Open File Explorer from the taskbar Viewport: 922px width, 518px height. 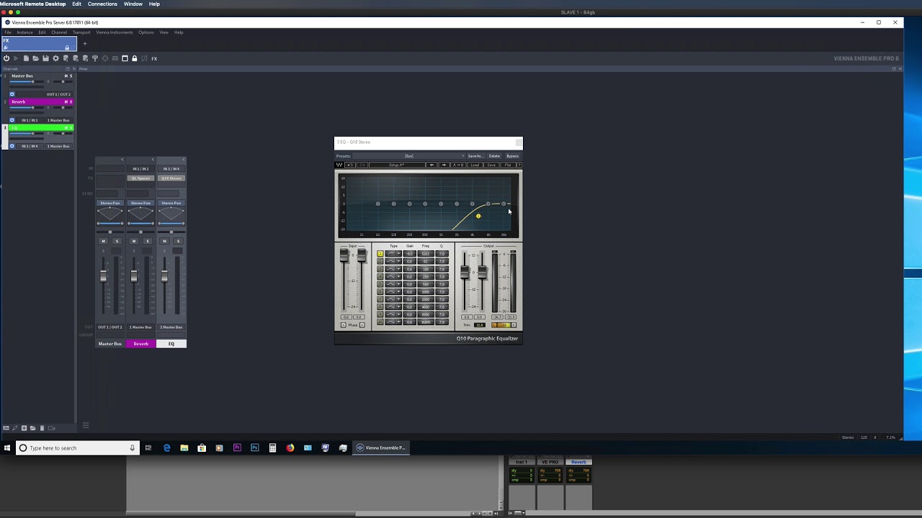(x=184, y=447)
